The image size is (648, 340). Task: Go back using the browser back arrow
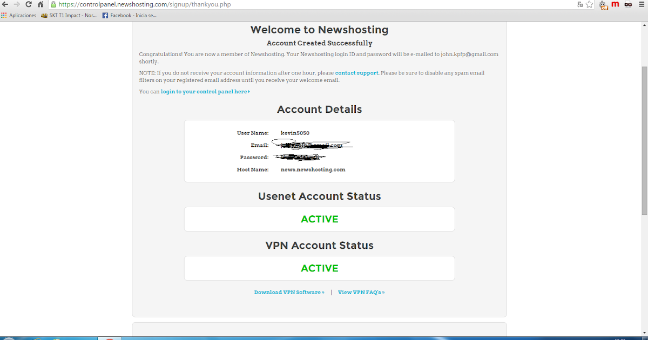coord(5,4)
